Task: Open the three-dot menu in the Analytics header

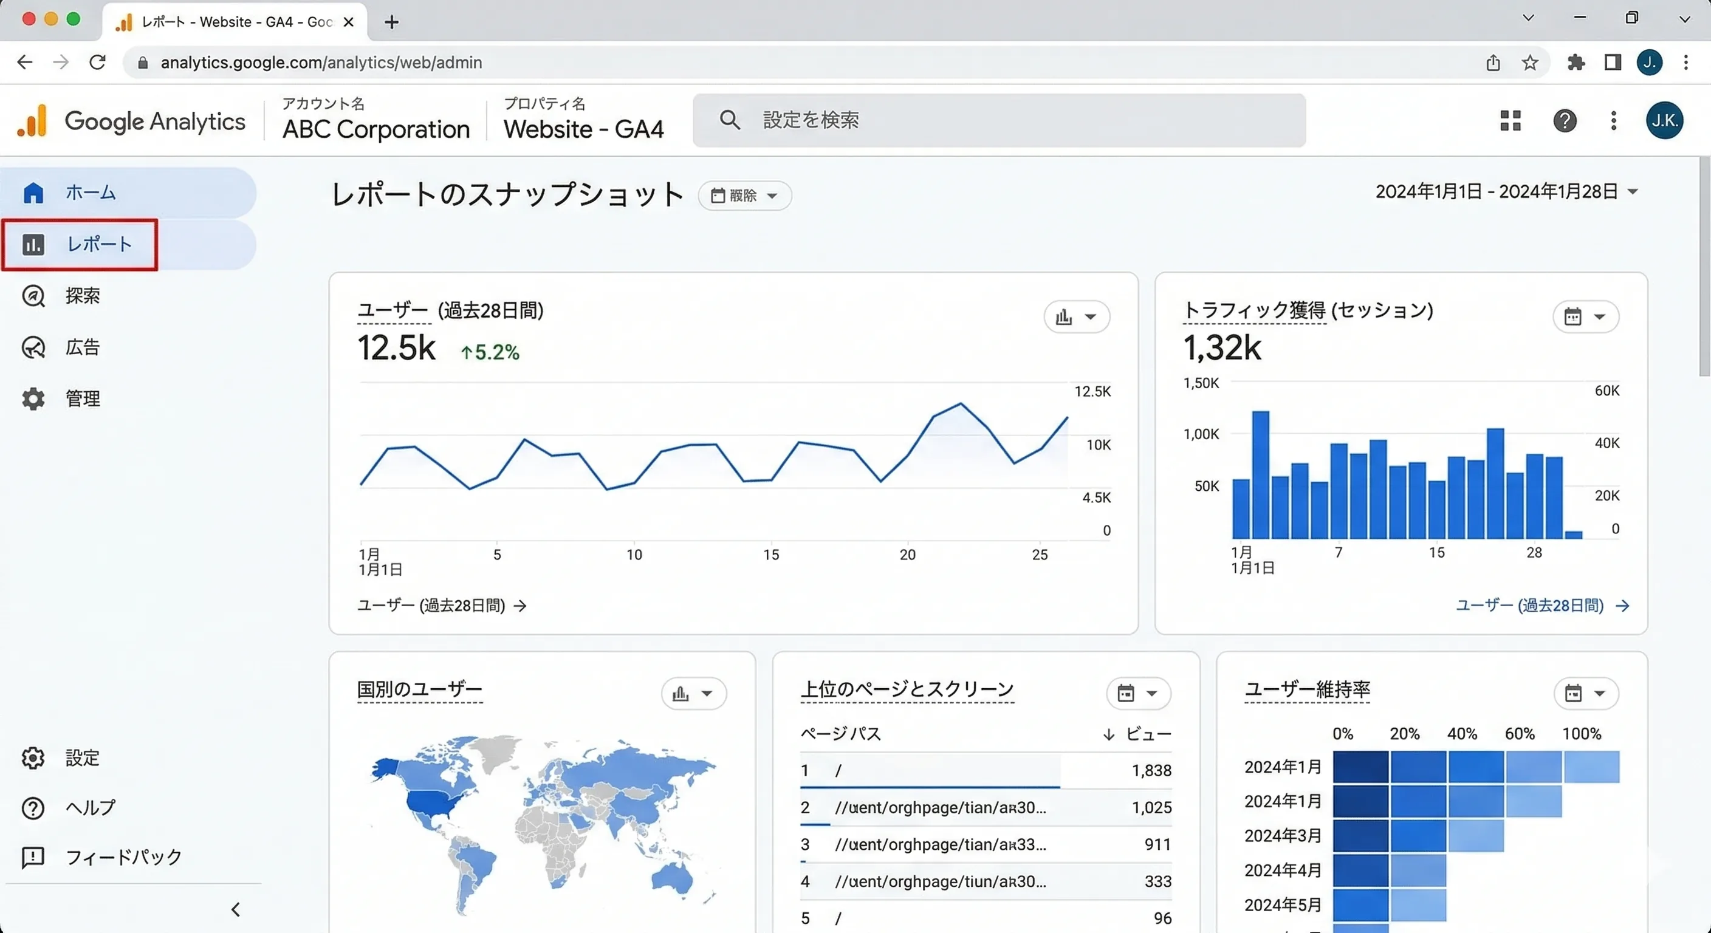Action: [1613, 120]
